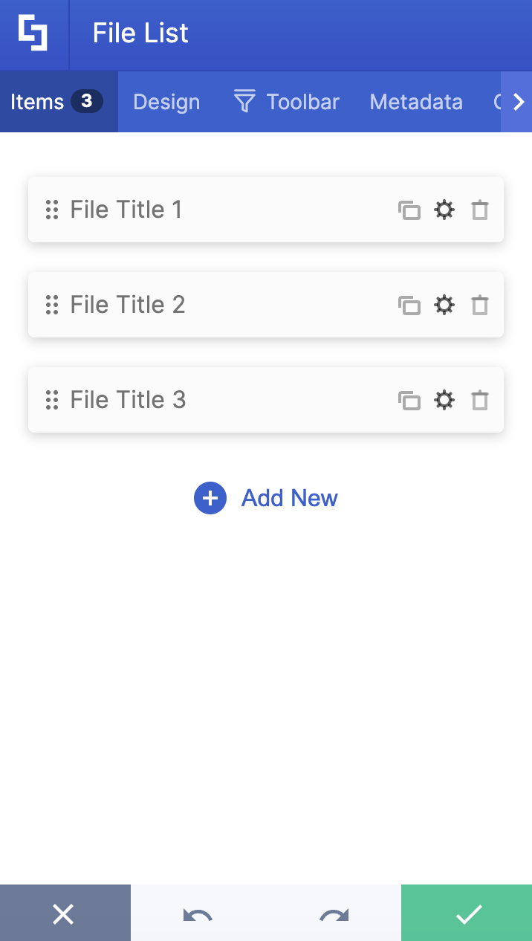Click the drag handle of File Title 2
Screen dimensions: 532x941
[x=52, y=305]
